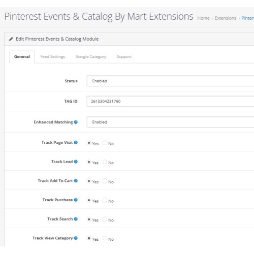Switch to the Support tab

click(x=124, y=57)
